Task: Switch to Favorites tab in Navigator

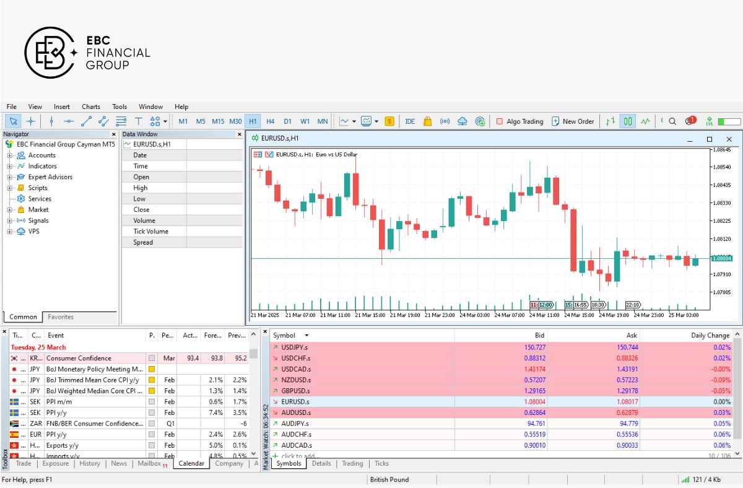Action: 61,317
